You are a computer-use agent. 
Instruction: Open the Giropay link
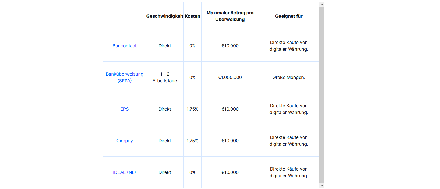click(125, 141)
